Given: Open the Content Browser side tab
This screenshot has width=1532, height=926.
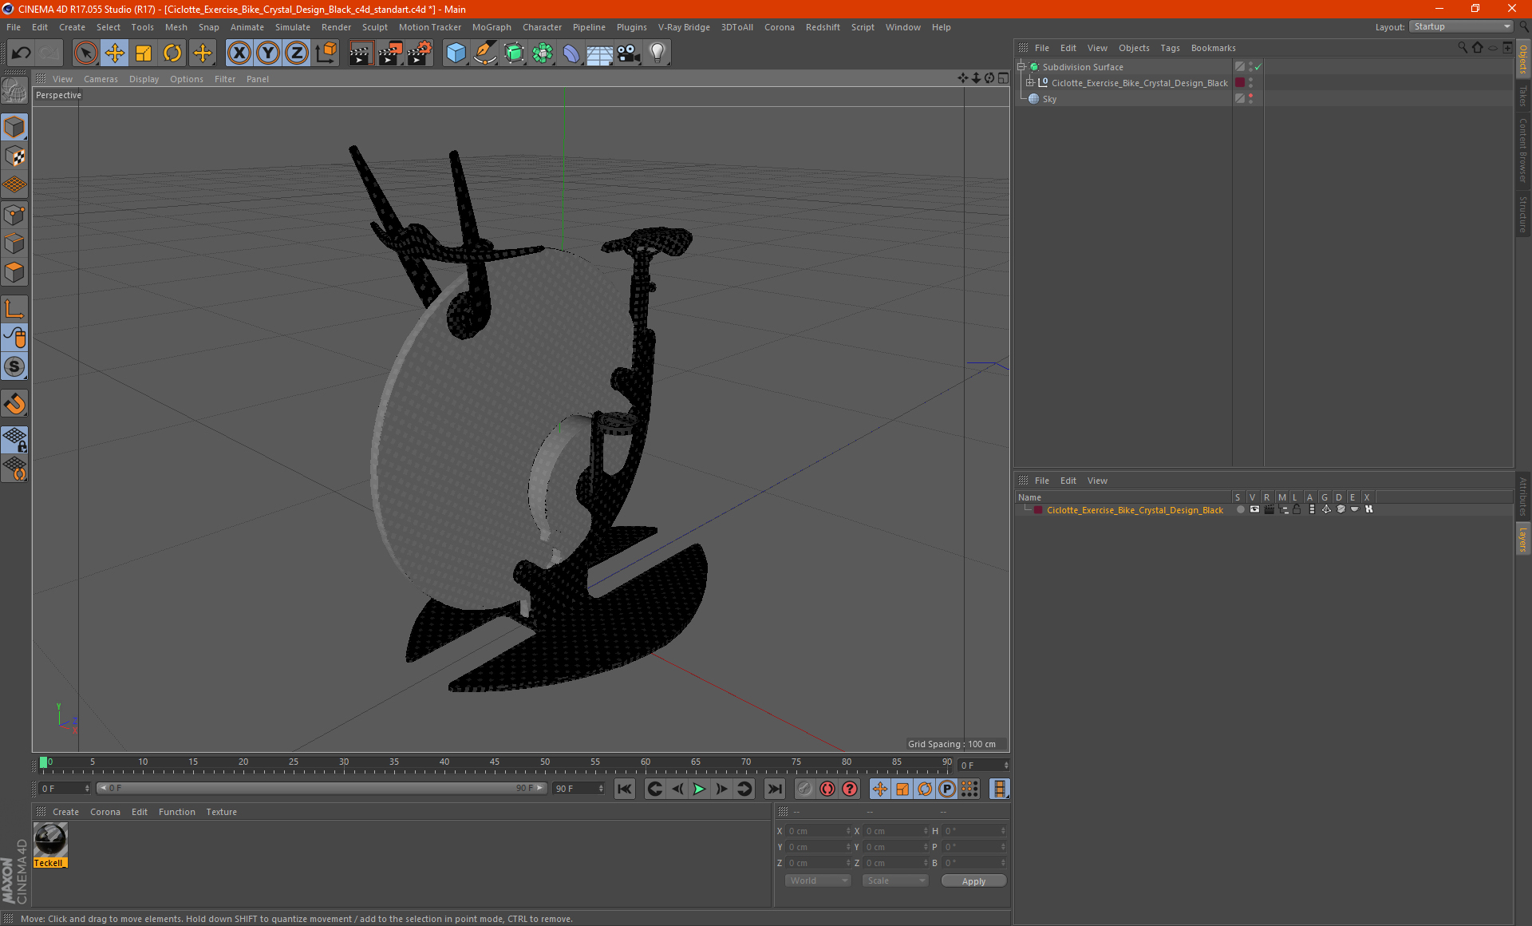Looking at the screenshot, I should click(1522, 150).
